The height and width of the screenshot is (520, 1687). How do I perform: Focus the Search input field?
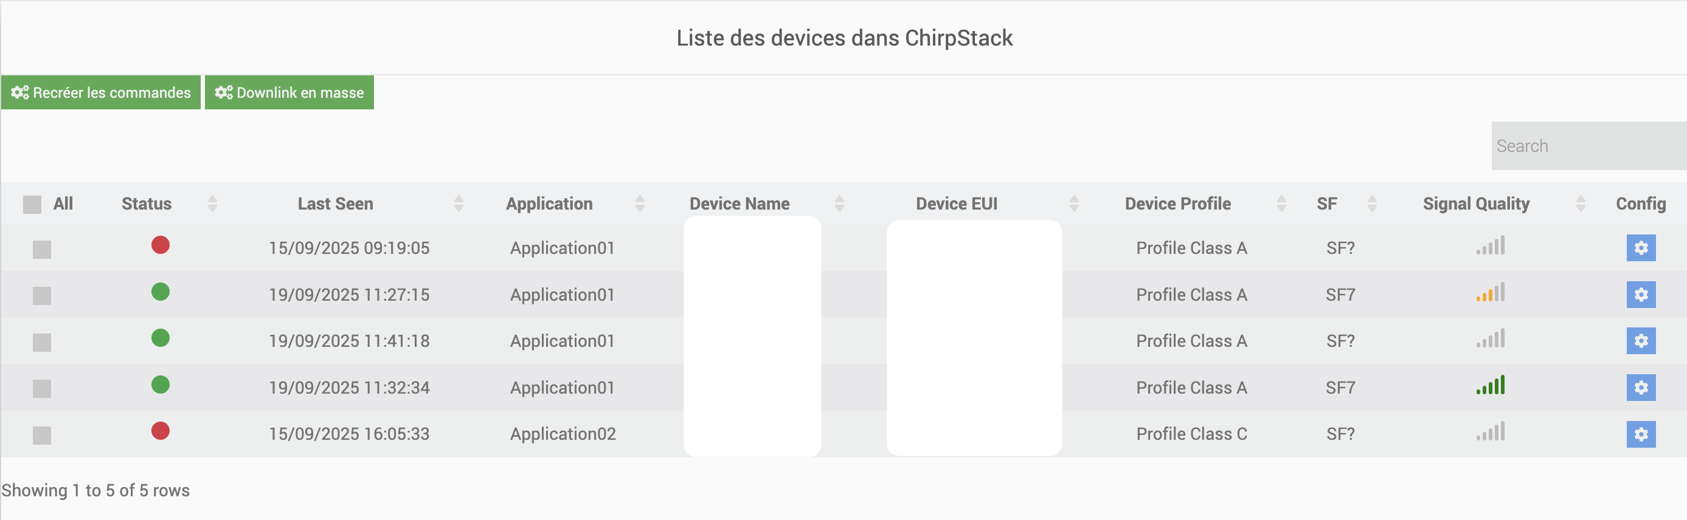point(1588,146)
